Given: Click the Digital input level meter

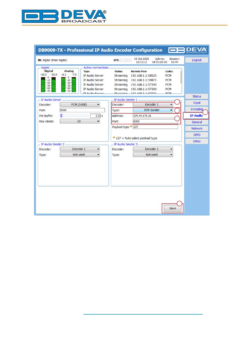Looking at the screenshot, I should click(48, 84).
